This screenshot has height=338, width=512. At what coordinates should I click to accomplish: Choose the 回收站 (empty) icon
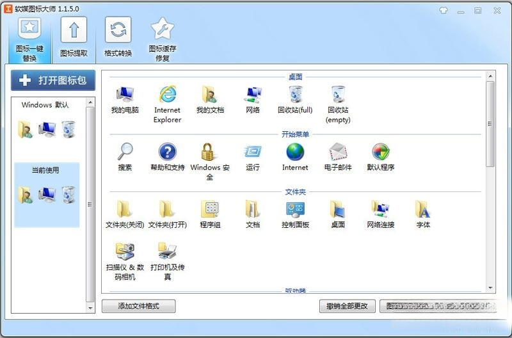[x=338, y=104]
